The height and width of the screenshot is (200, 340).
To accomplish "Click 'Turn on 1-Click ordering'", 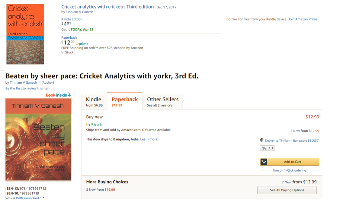I will click(290, 170).
